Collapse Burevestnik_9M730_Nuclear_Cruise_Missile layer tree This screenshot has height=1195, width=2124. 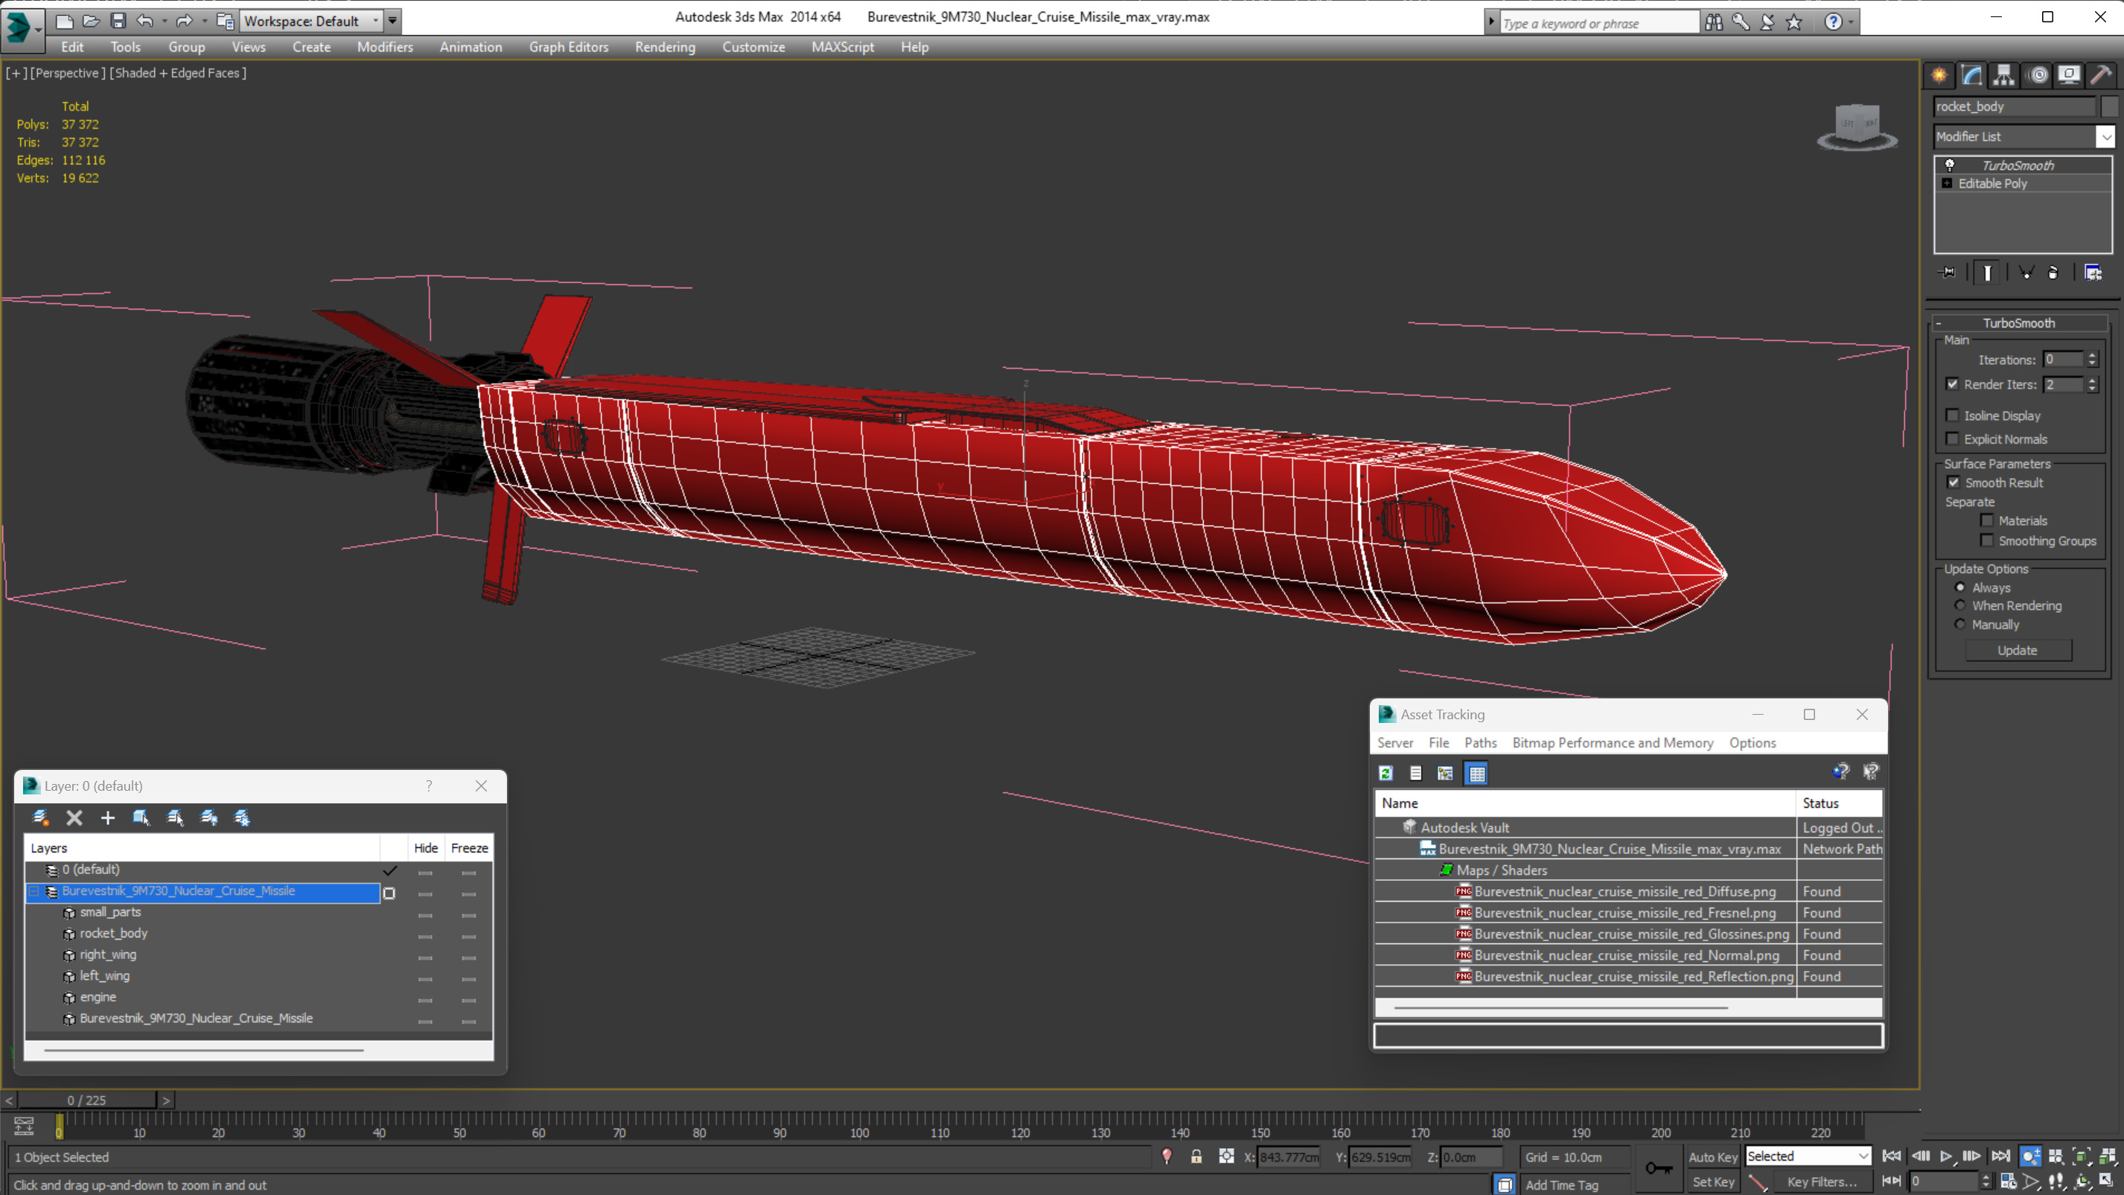[34, 891]
